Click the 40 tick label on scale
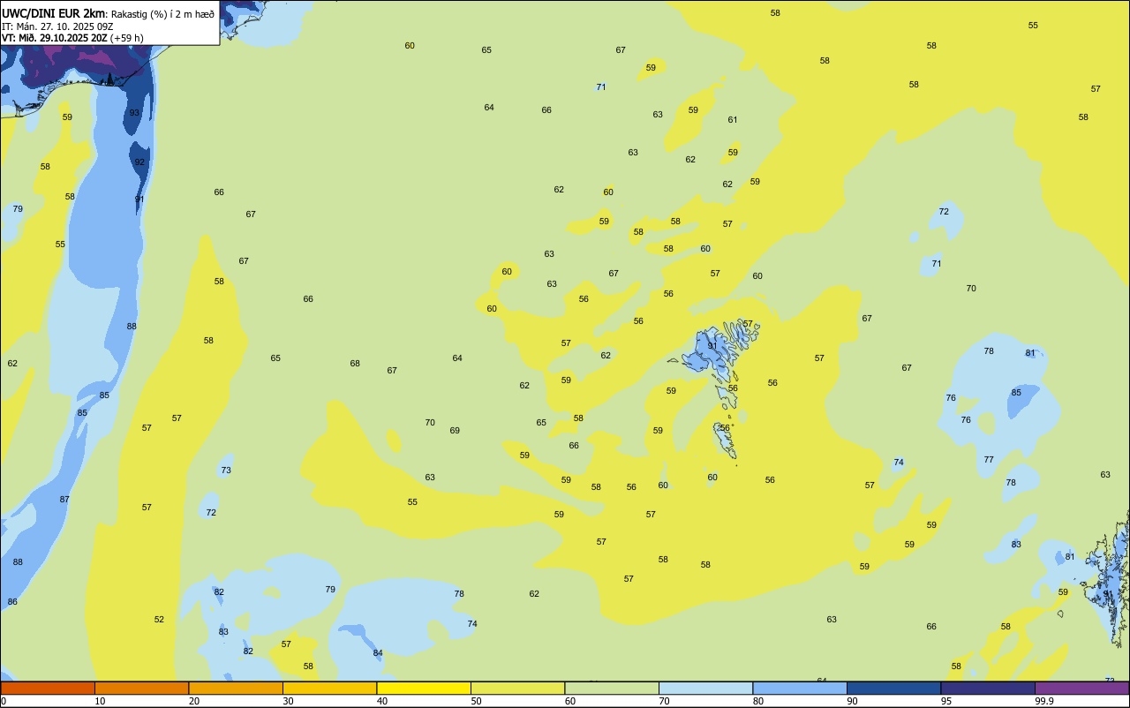The width and height of the screenshot is (1130, 708). point(382,701)
